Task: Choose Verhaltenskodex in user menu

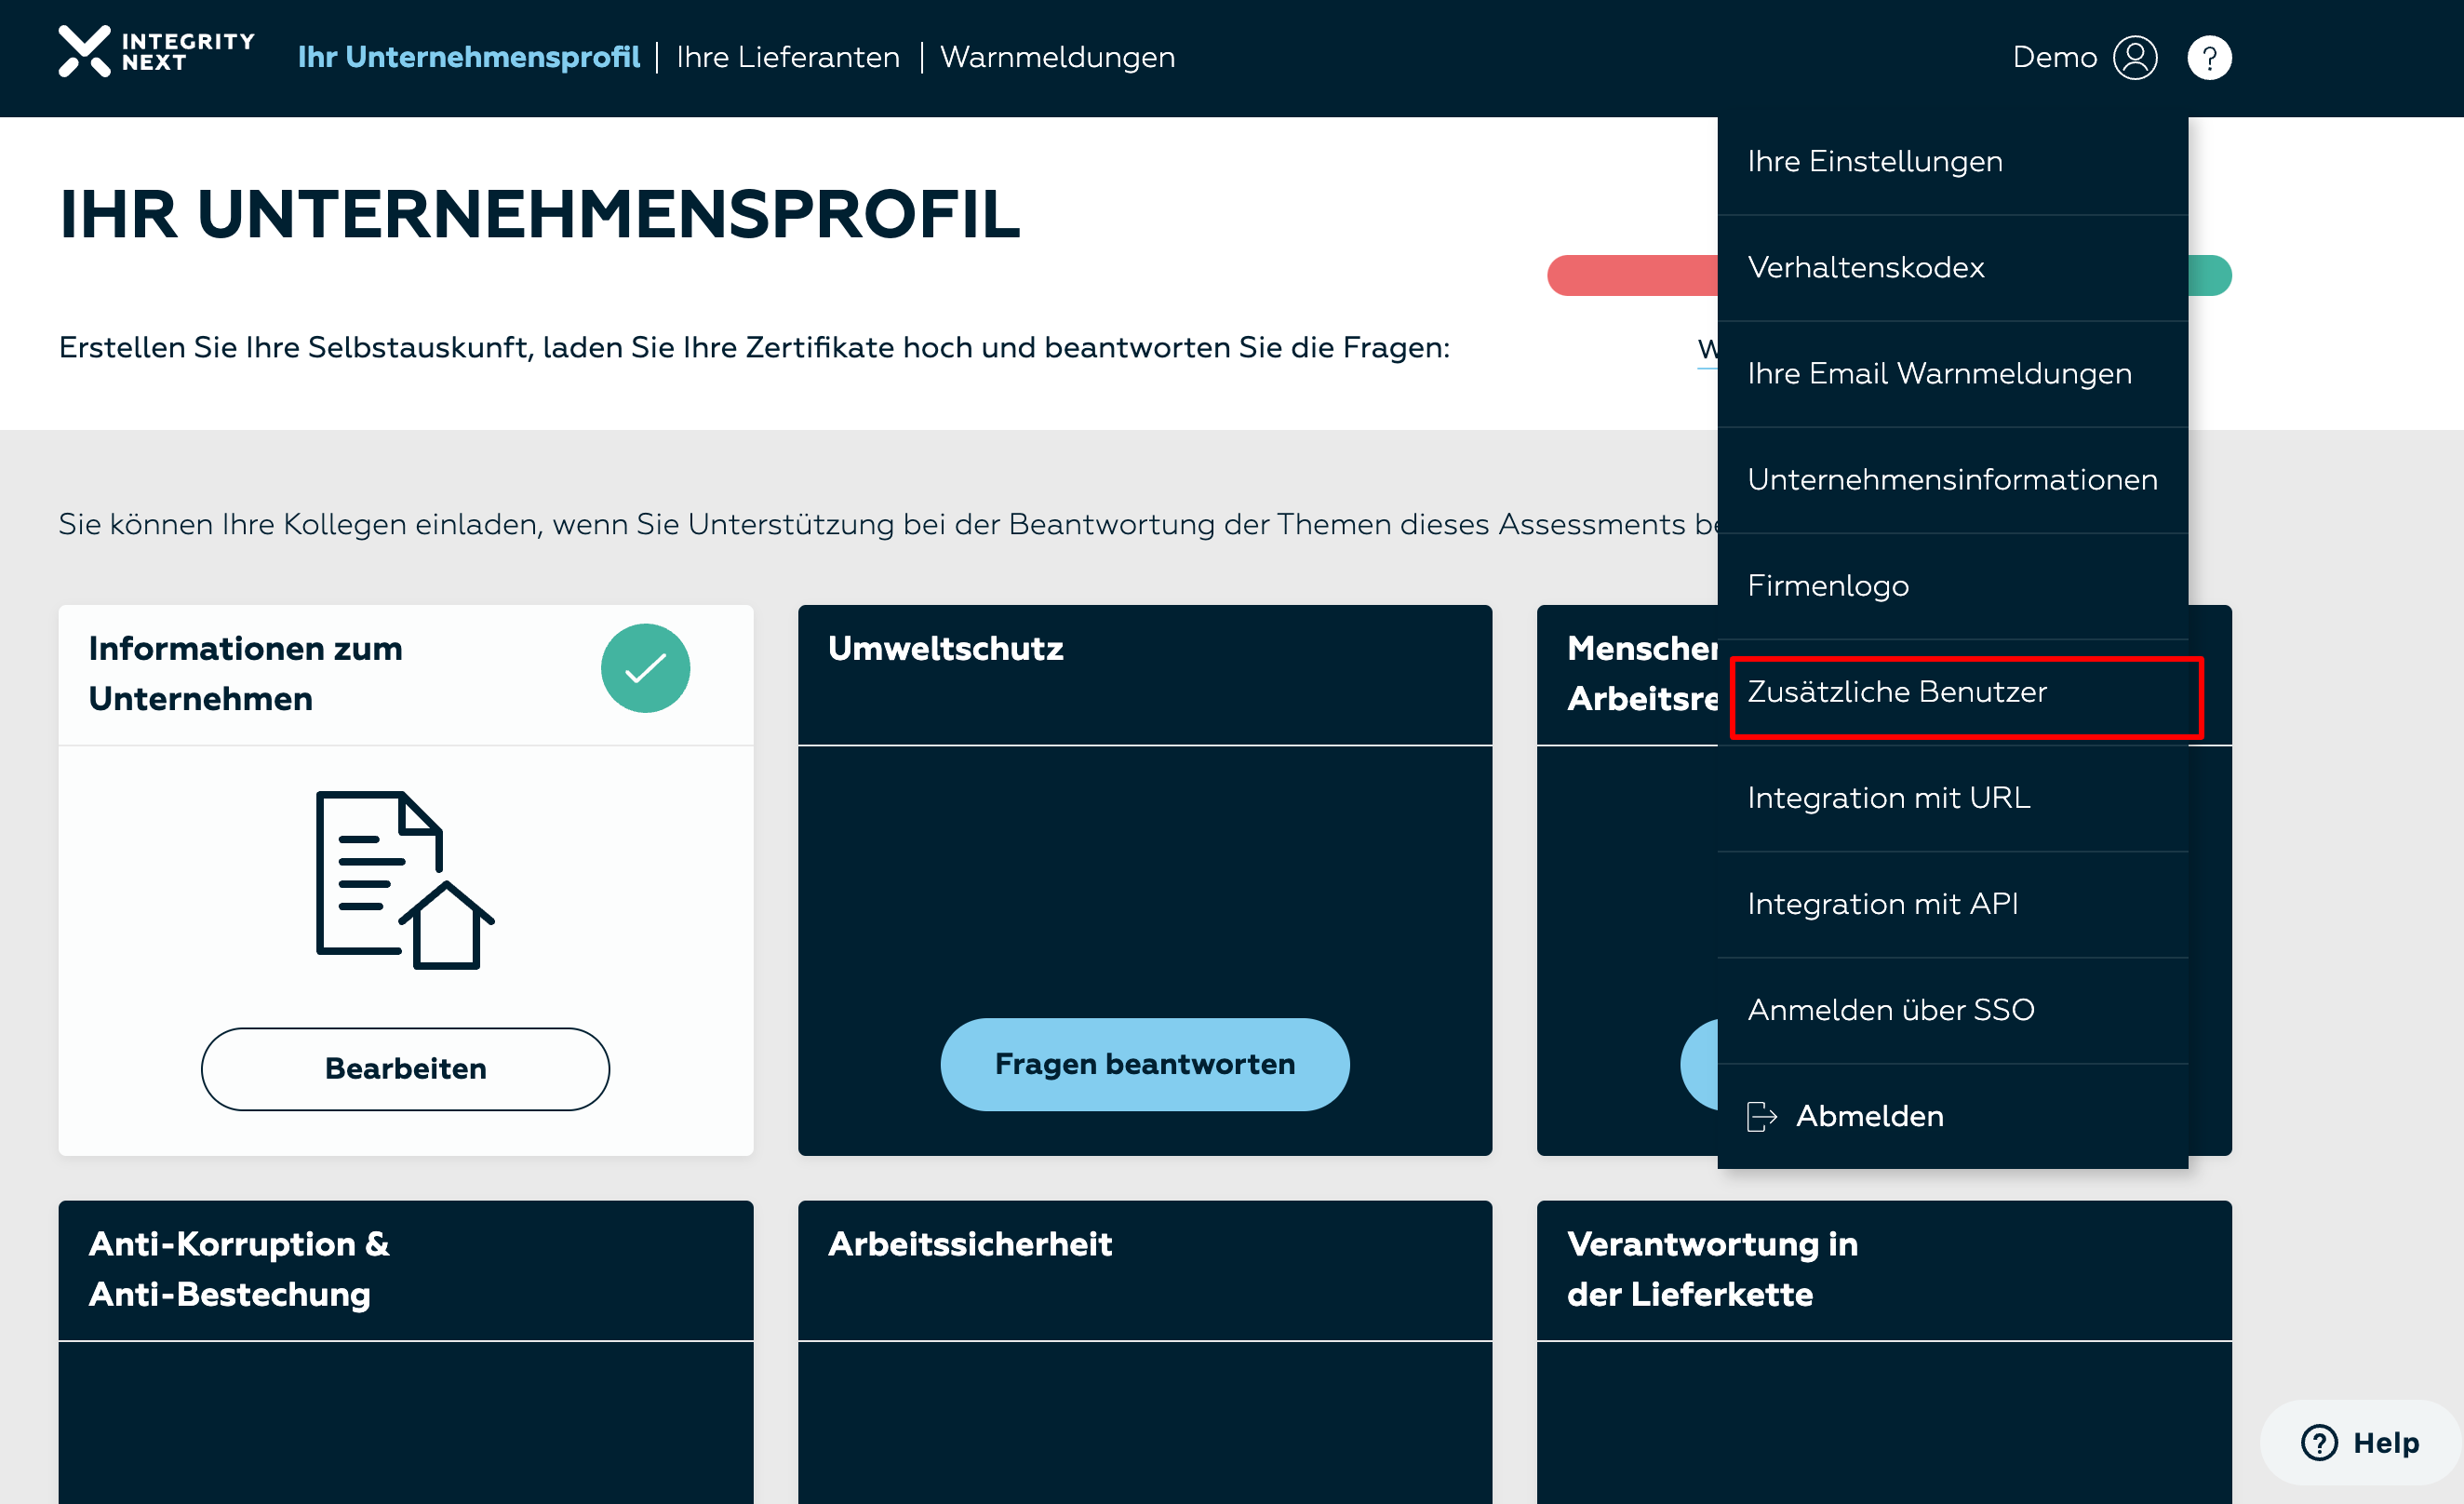Action: pyautogui.click(x=1865, y=268)
